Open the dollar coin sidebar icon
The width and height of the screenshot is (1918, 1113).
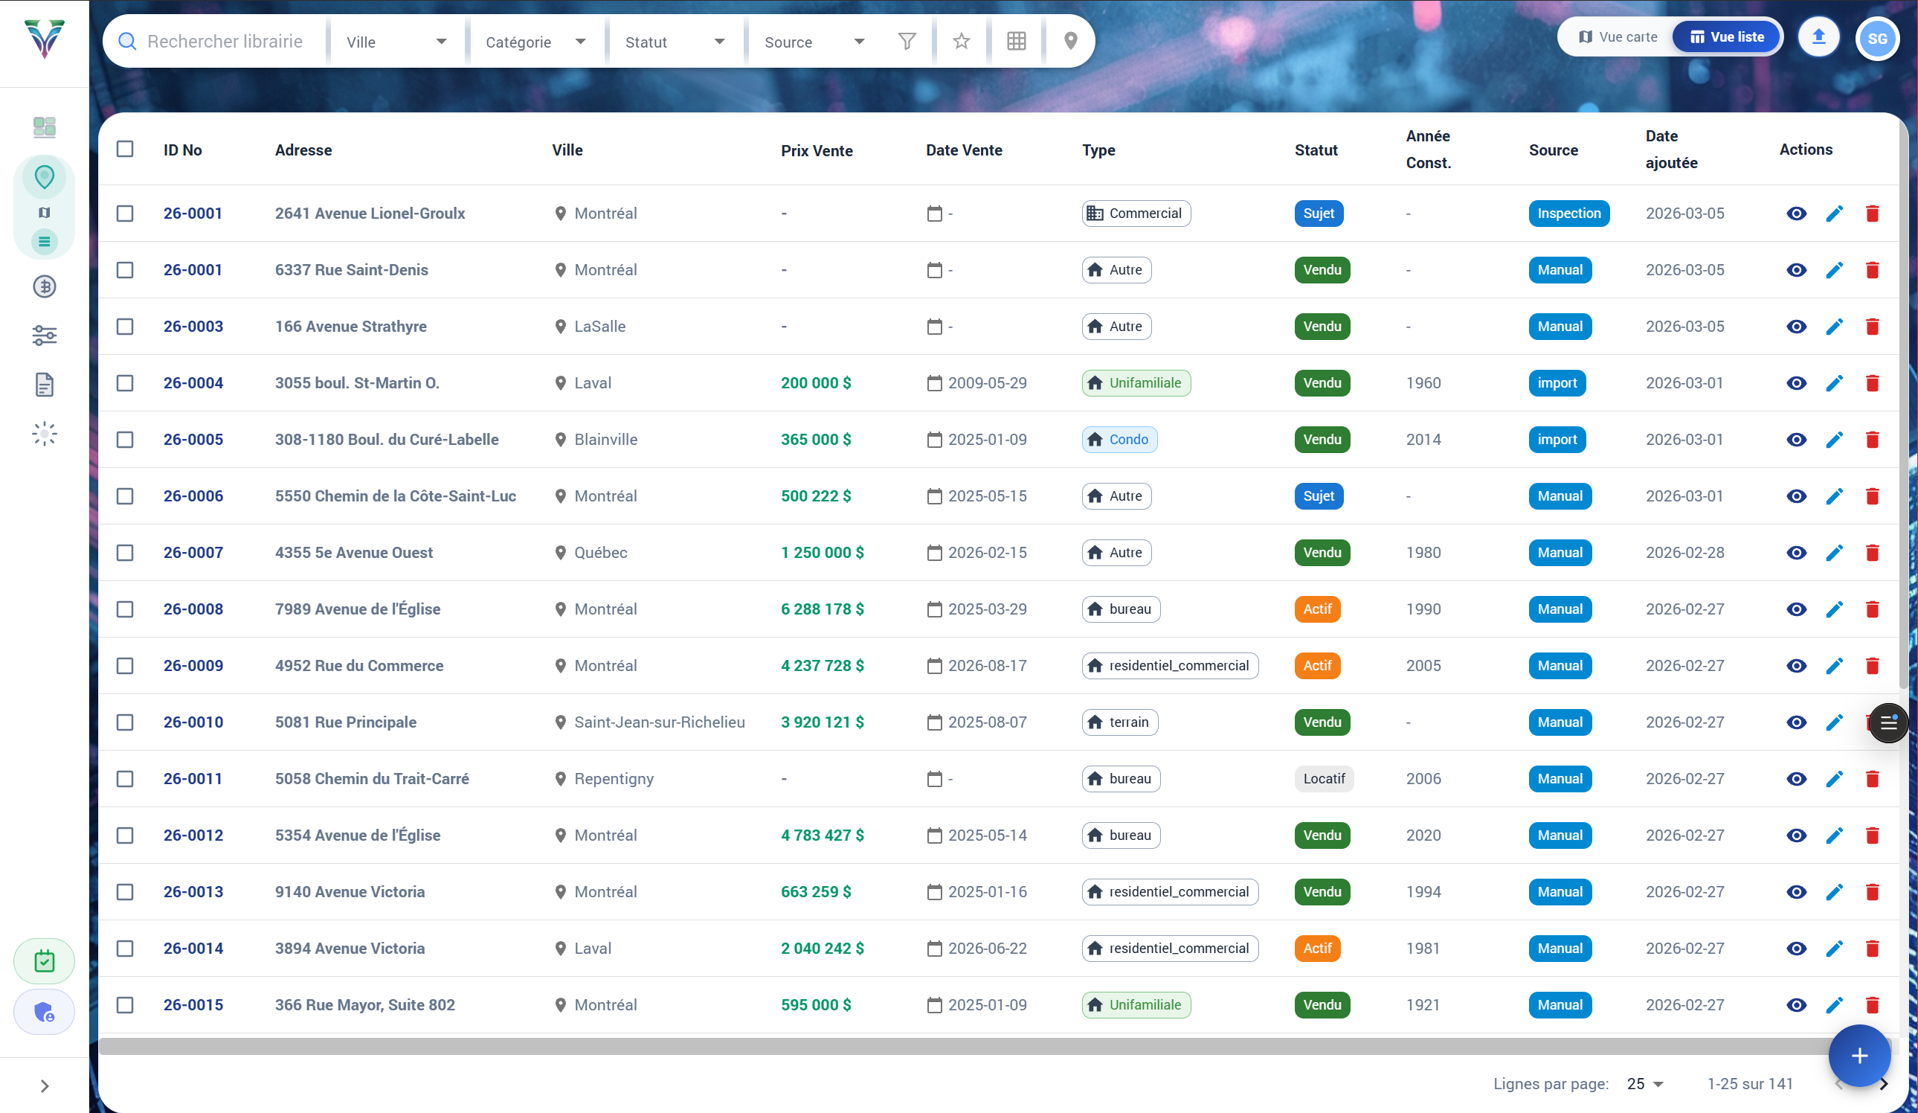(44, 286)
